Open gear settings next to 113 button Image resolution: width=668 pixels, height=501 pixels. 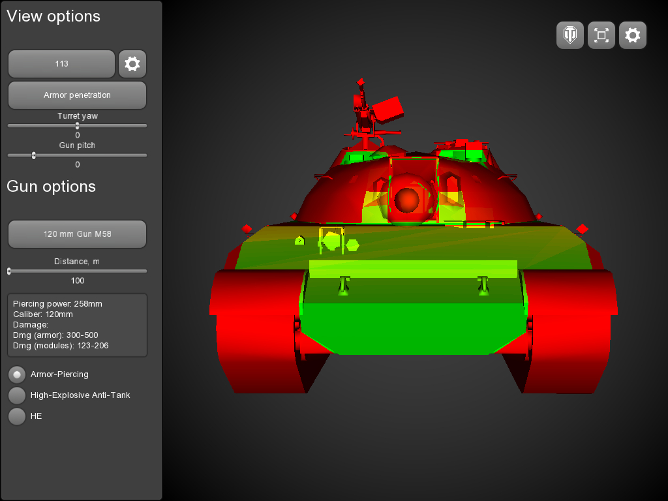tap(132, 64)
